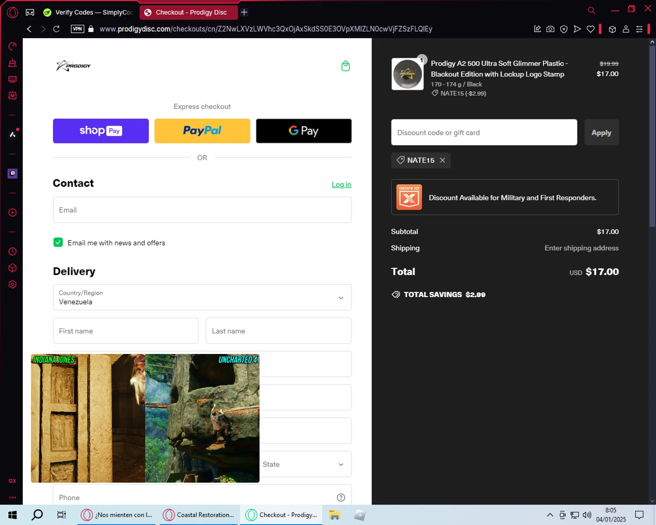Open the send-to-flow arrow icon
656x525 pixels.
click(577, 29)
